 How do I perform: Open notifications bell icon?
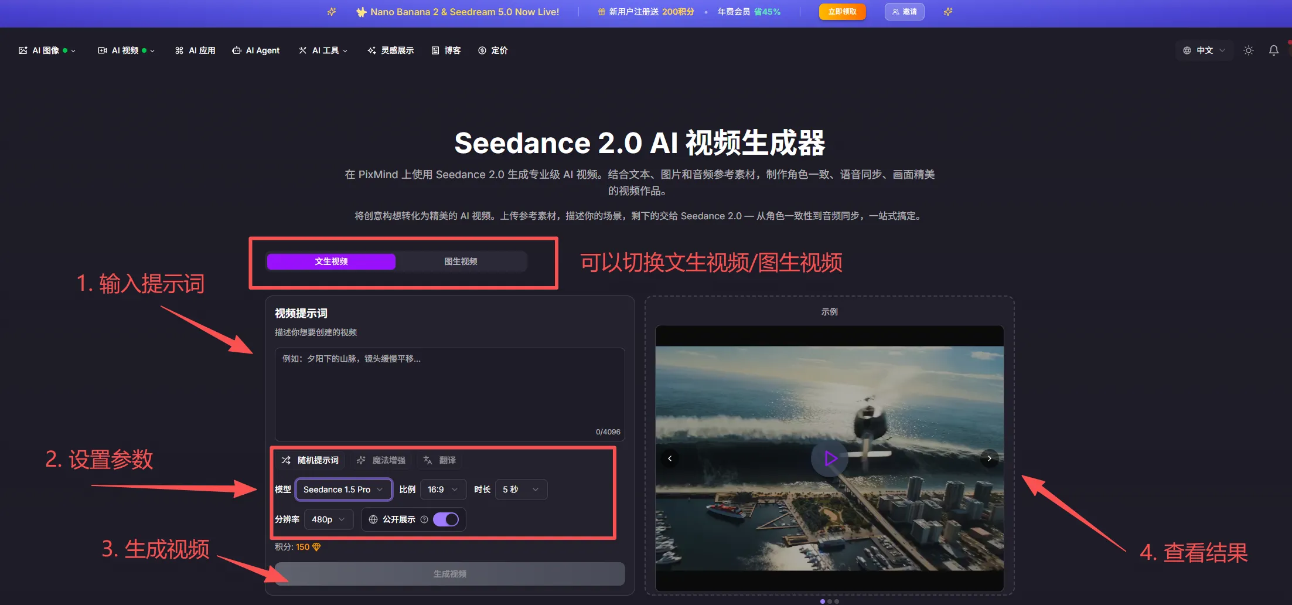click(x=1274, y=50)
